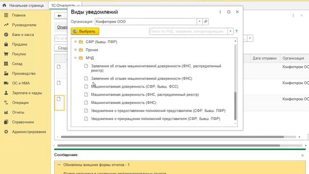The width and height of the screenshot is (309, 174).
Task: Click the Дата отправки column header
Action: pyautogui.click(x=265, y=58)
